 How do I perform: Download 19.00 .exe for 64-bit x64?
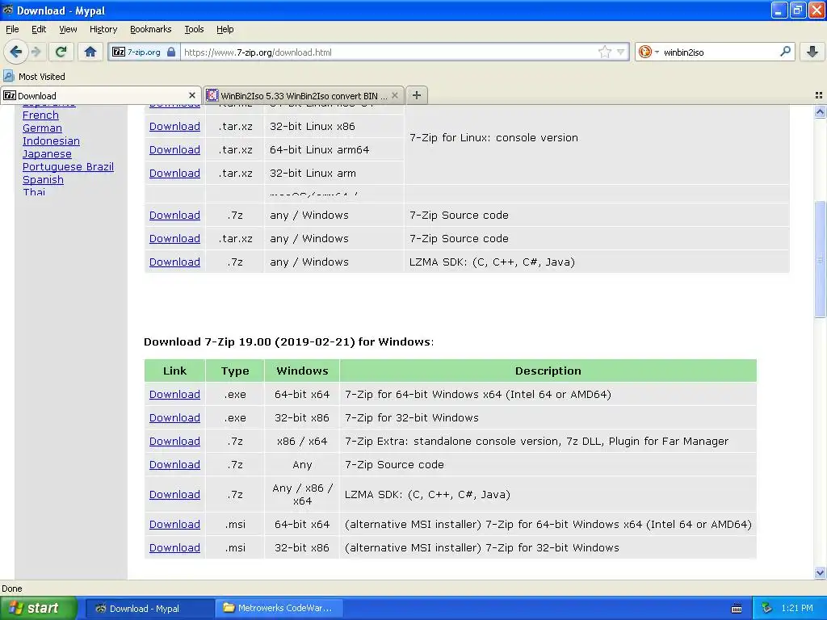174,394
